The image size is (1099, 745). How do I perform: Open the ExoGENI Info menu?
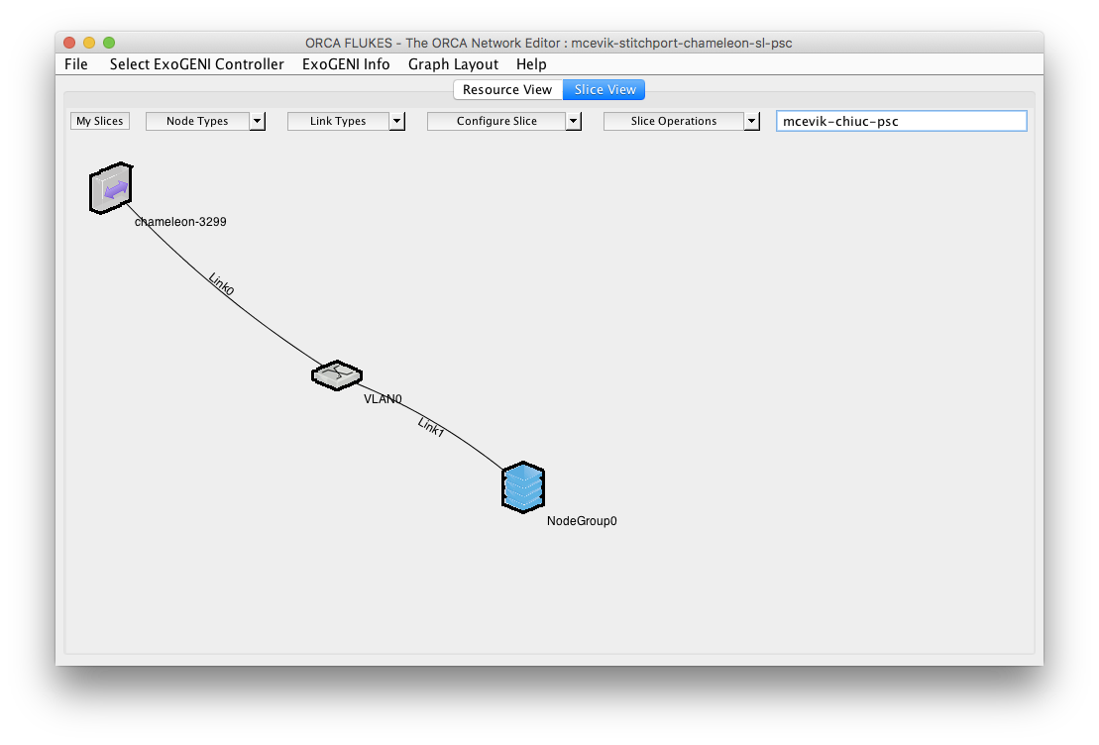[x=346, y=64]
